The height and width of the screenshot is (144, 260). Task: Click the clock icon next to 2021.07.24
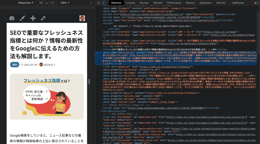coord(22,65)
